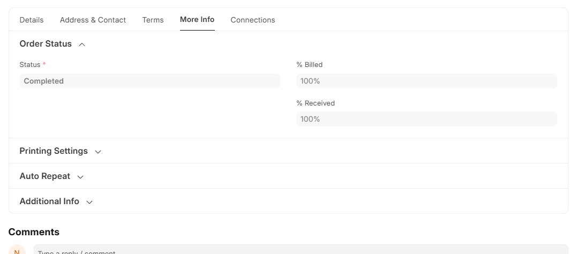Click the Status field label

[30, 65]
